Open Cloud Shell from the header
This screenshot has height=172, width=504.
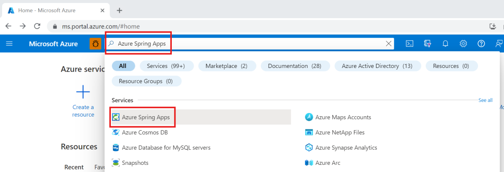point(409,44)
